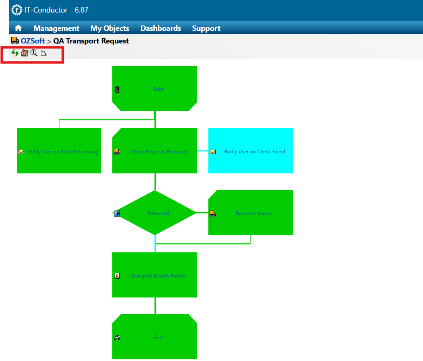
Task: Click the IT-Conductor gear logo
Action: click(17, 10)
